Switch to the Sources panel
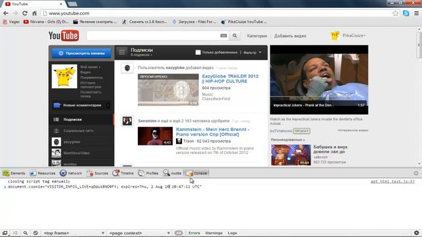 point(98,173)
